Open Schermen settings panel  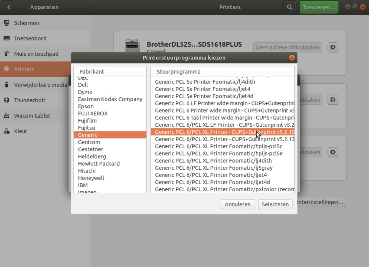[45, 23]
